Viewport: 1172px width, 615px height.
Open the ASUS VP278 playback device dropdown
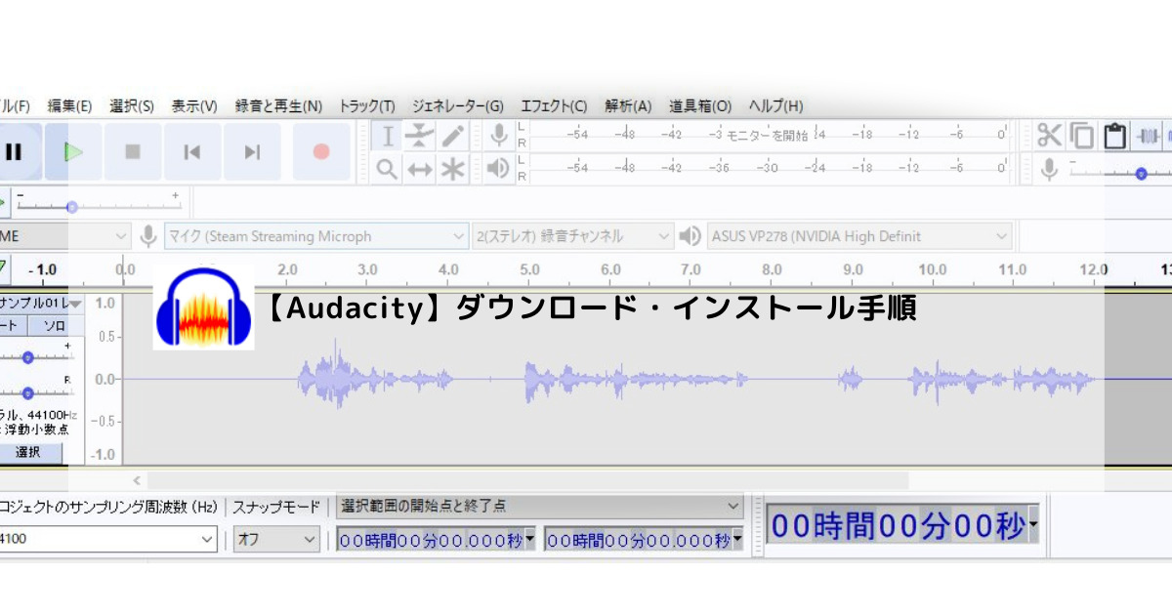[859, 236]
